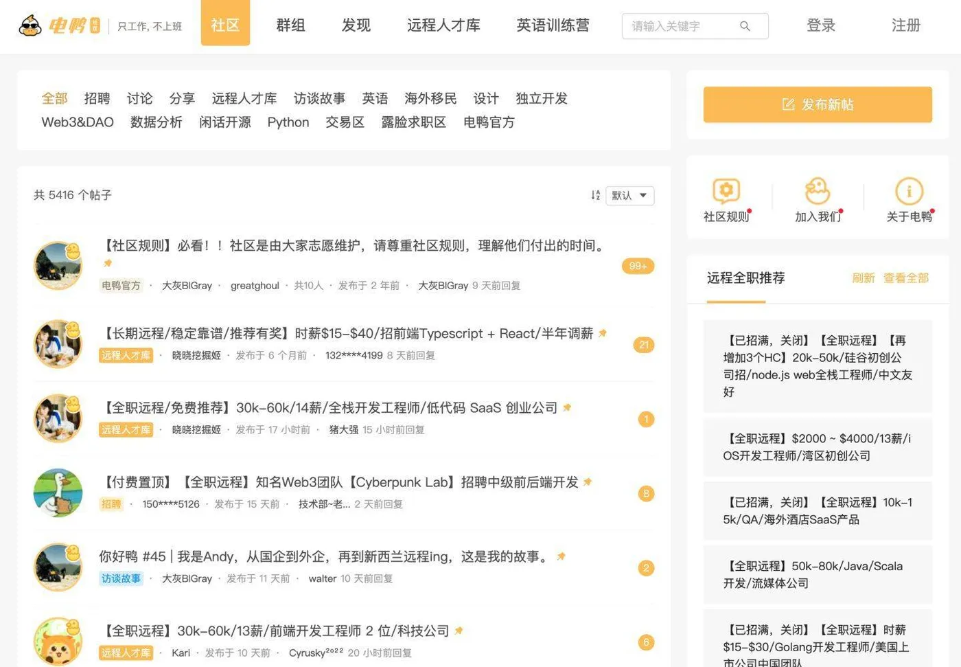The image size is (961, 667).
Task: Filter posts by 闲话开源 category
Action: pos(225,122)
